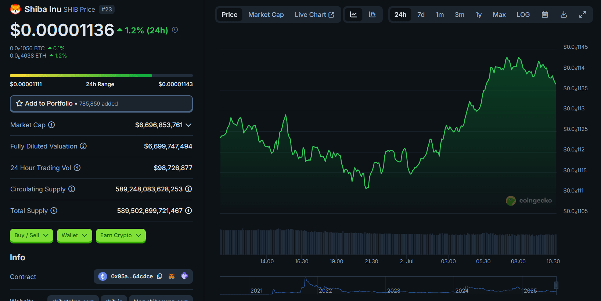
Task: Click info icon after circulating supply value
Action: [x=188, y=189]
